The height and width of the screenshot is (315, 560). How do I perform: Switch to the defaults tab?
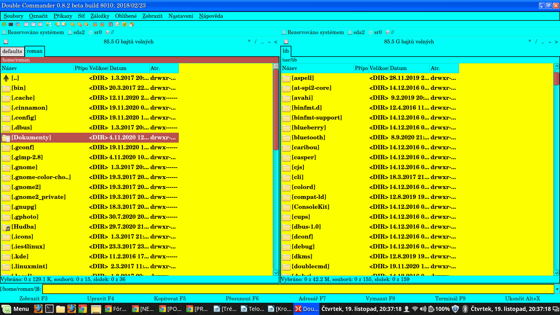pyautogui.click(x=12, y=51)
